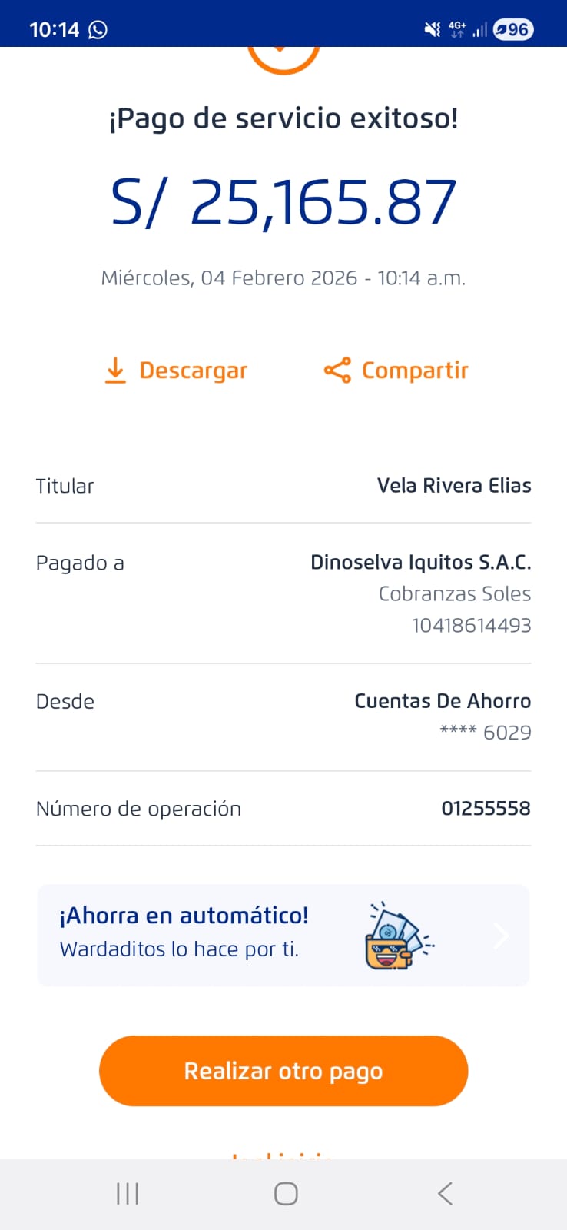Tap the Cuentas De Ahorro source account
The width and height of the screenshot is (567, 1230).
(x=443, y=701)
